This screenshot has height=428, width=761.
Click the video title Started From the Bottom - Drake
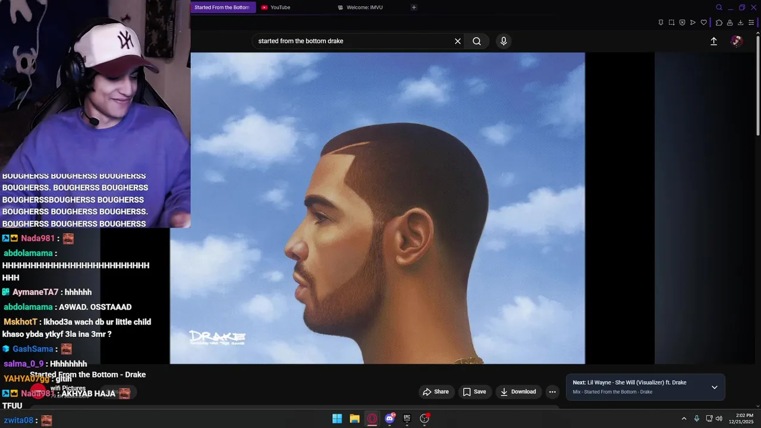click(88, 374)
